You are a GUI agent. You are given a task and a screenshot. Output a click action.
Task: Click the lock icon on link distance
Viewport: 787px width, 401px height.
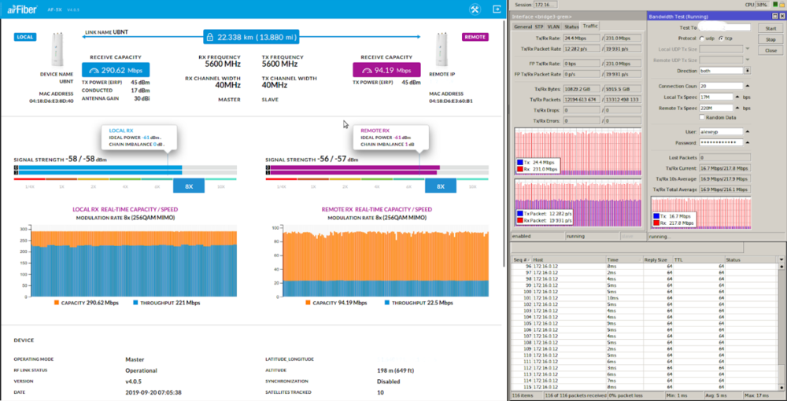pyautogui.click(x=209, y=37)
